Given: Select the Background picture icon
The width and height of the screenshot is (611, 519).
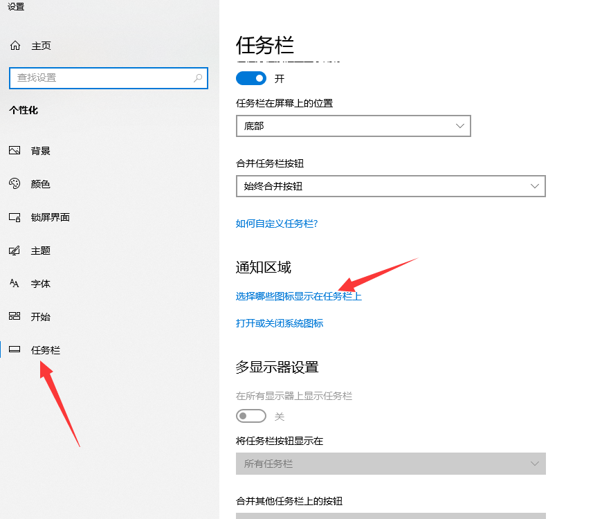Looking at the screenshot, I should click(x=15, y=151).
